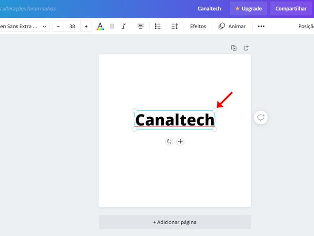Change text alignment
The image size is (314, 236).
tap(140, 26)
